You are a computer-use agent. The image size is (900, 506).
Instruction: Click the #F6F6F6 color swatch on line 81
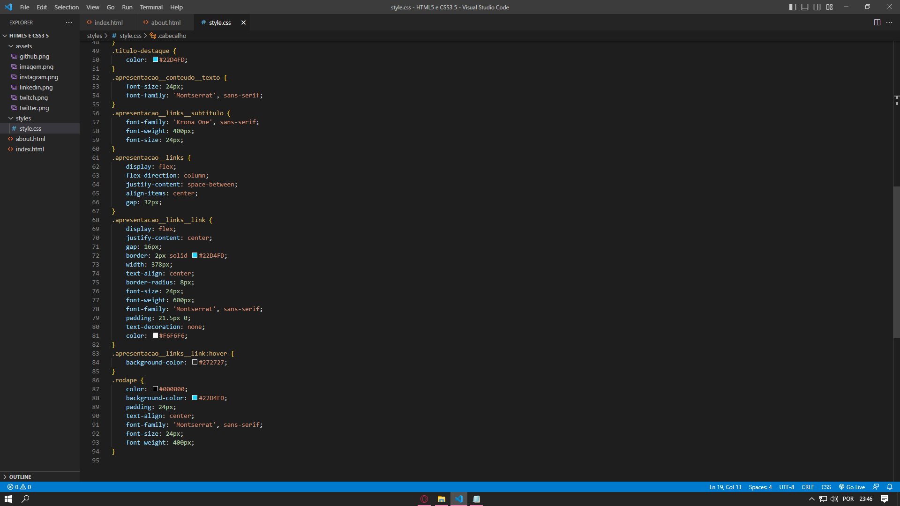point(155,335)
